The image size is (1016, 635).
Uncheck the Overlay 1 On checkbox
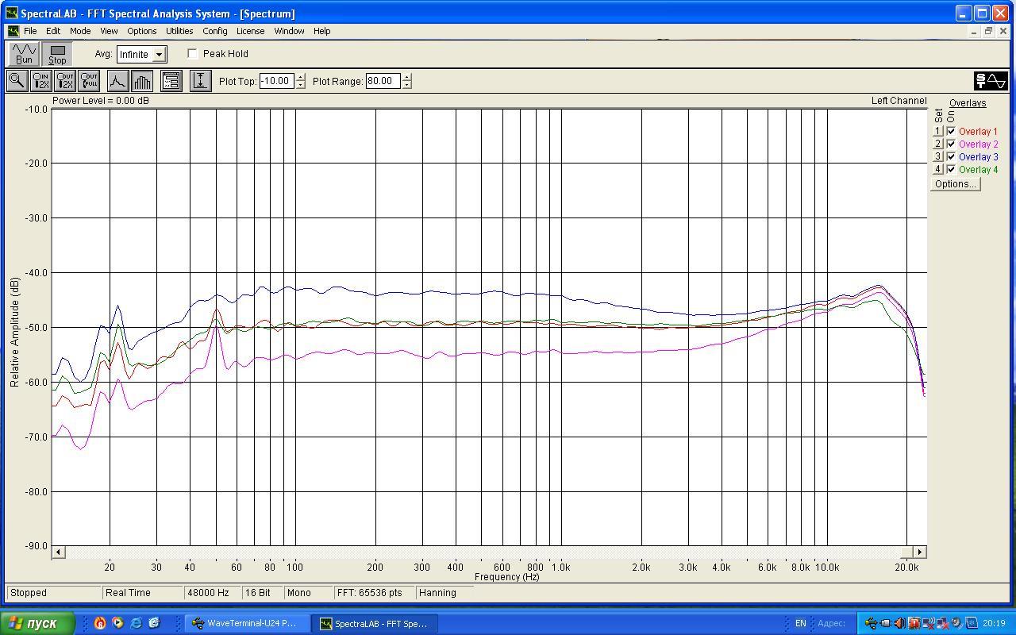click(951, 132)
